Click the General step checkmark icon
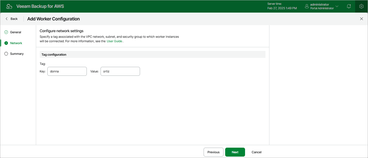This screenshot has width=368, height=158. (x=6, y=32)
